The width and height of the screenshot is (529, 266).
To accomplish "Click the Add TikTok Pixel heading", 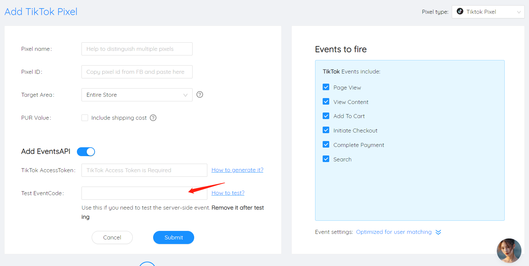I will click(41, 12).
